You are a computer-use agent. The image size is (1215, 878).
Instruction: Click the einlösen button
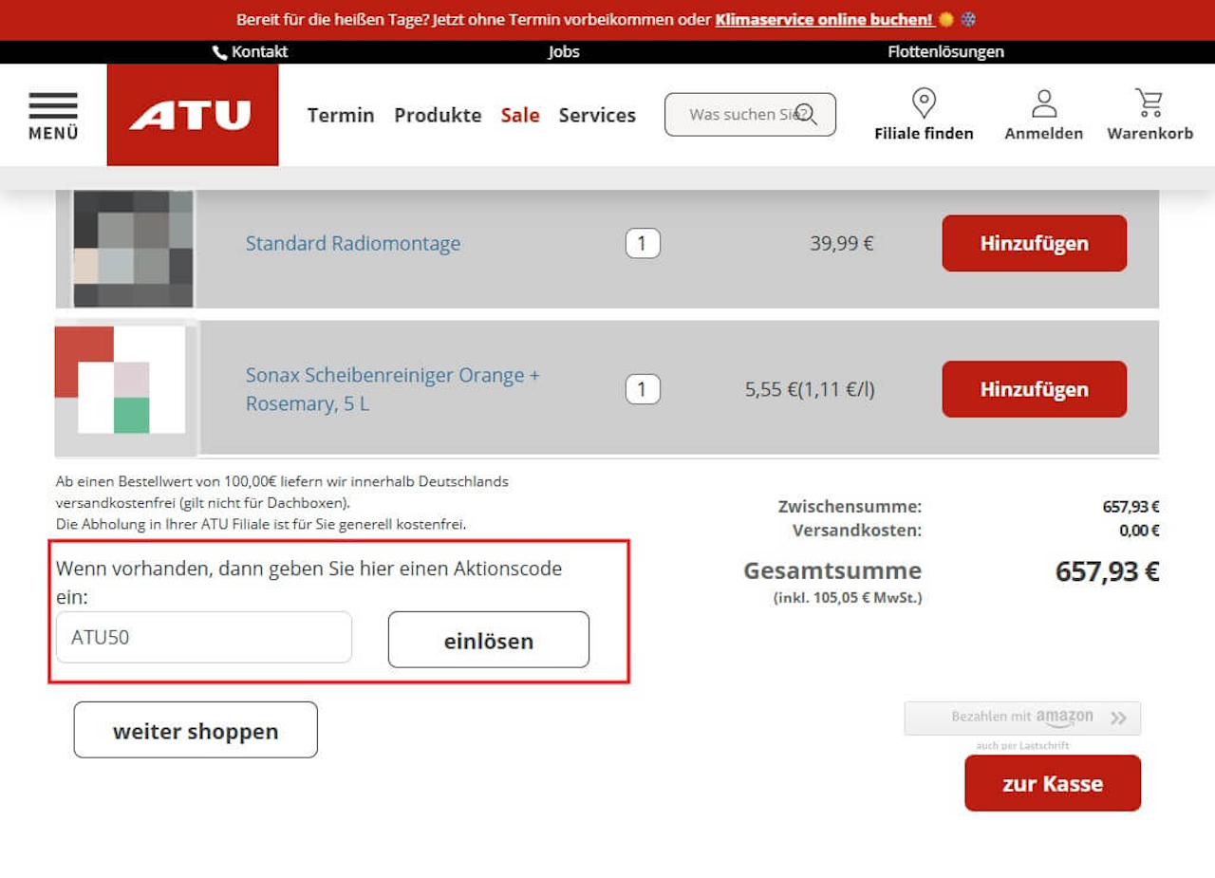coord(489,640)
